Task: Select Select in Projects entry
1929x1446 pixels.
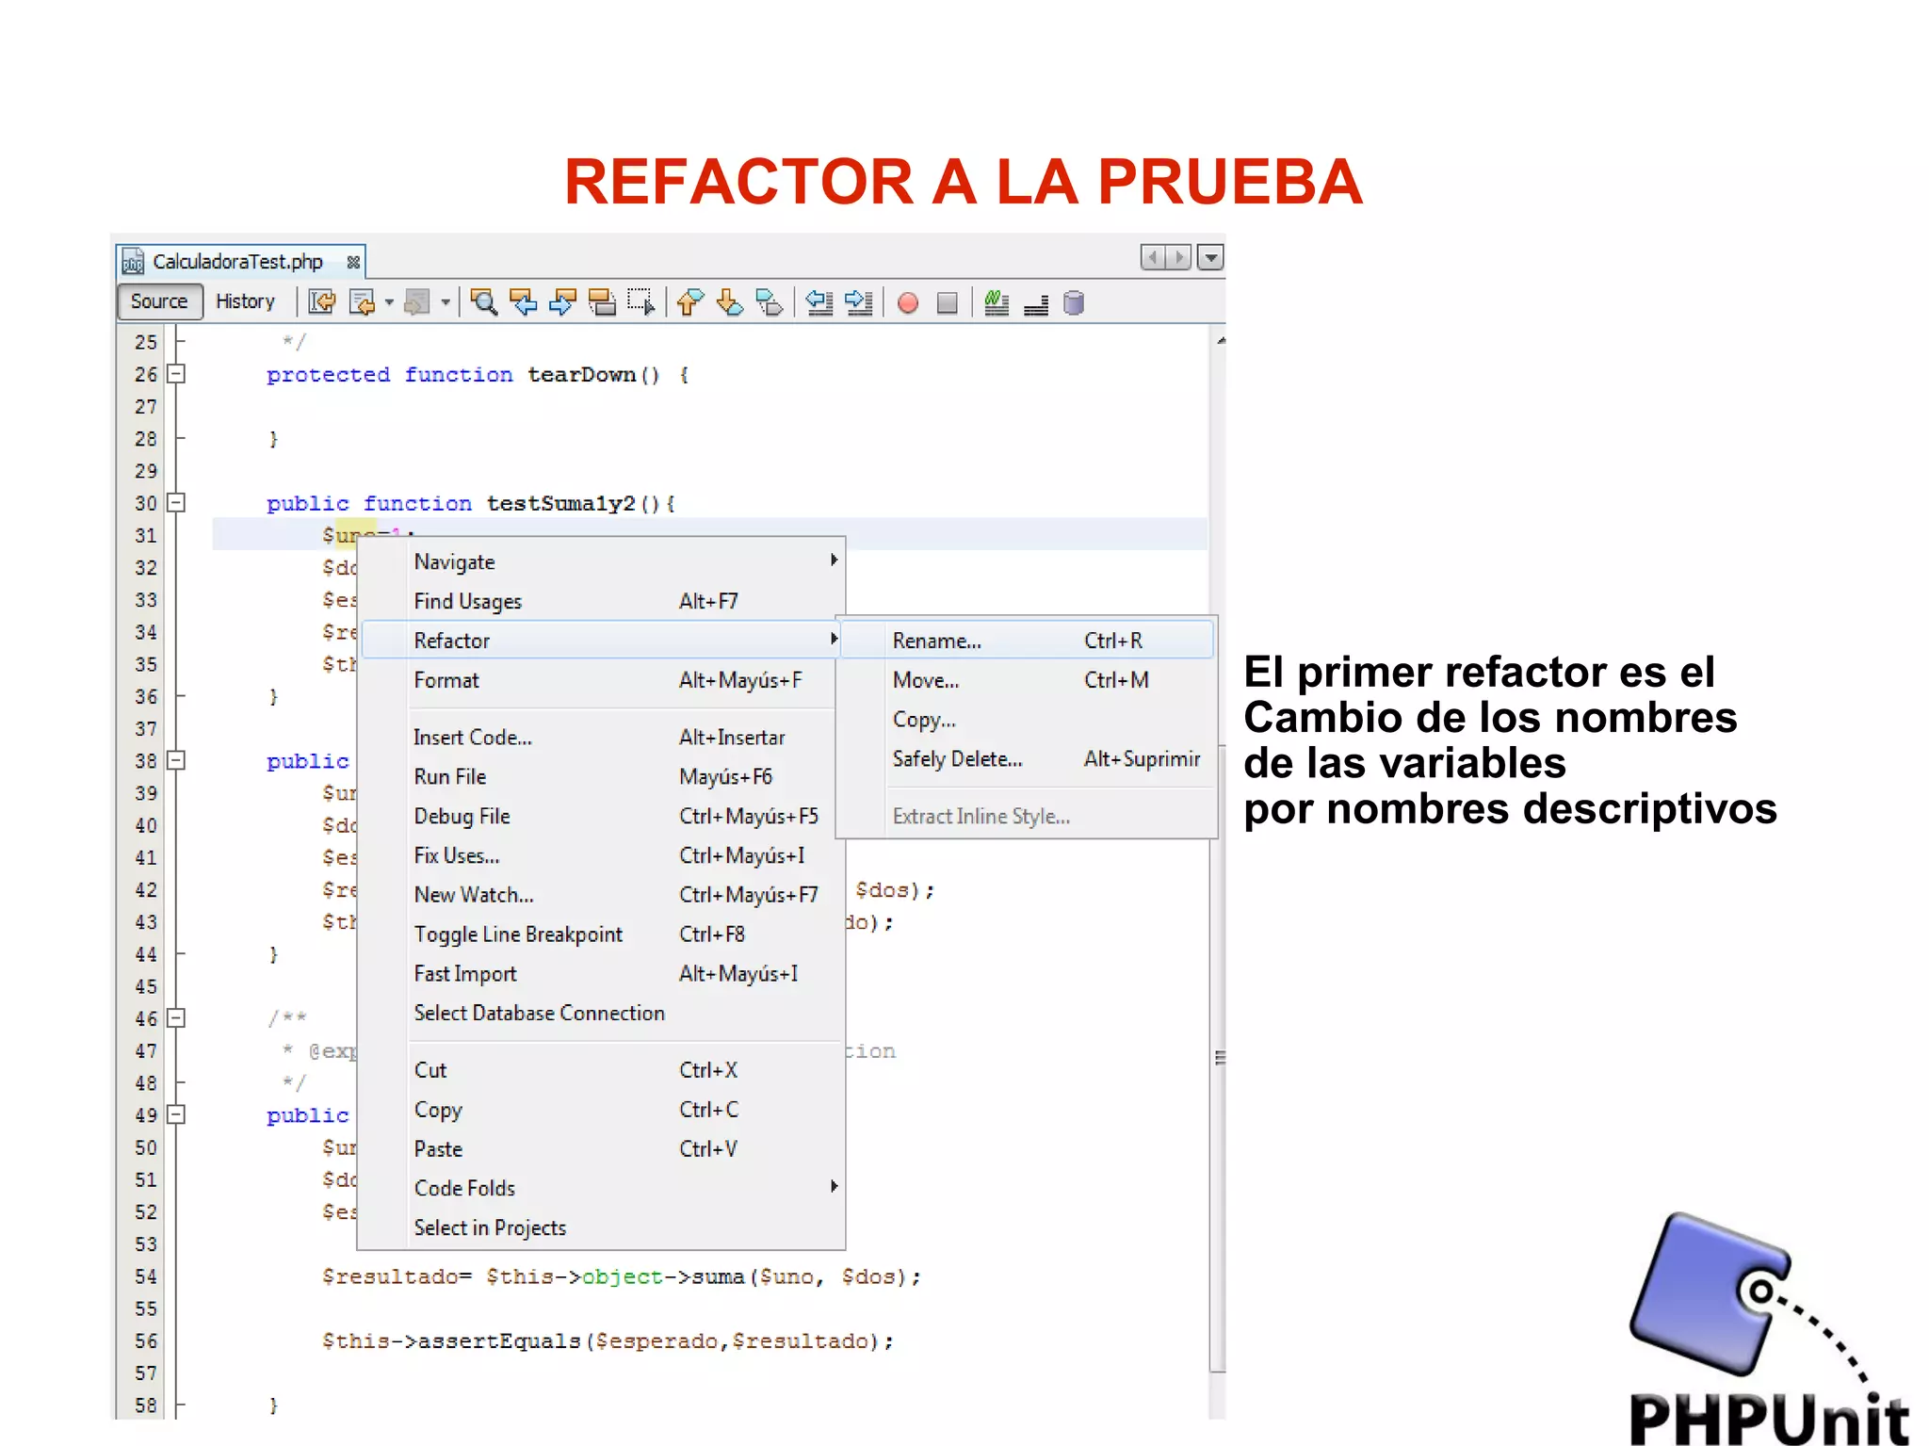Action: [603, 1227]
